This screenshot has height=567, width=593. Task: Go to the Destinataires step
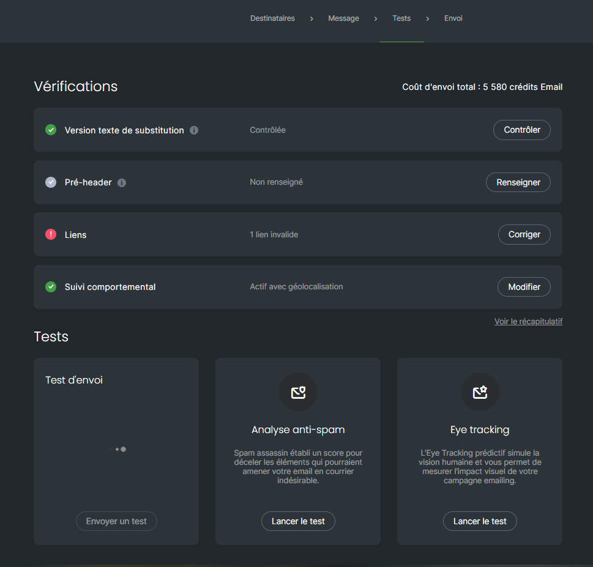click(x=272, y=18)
